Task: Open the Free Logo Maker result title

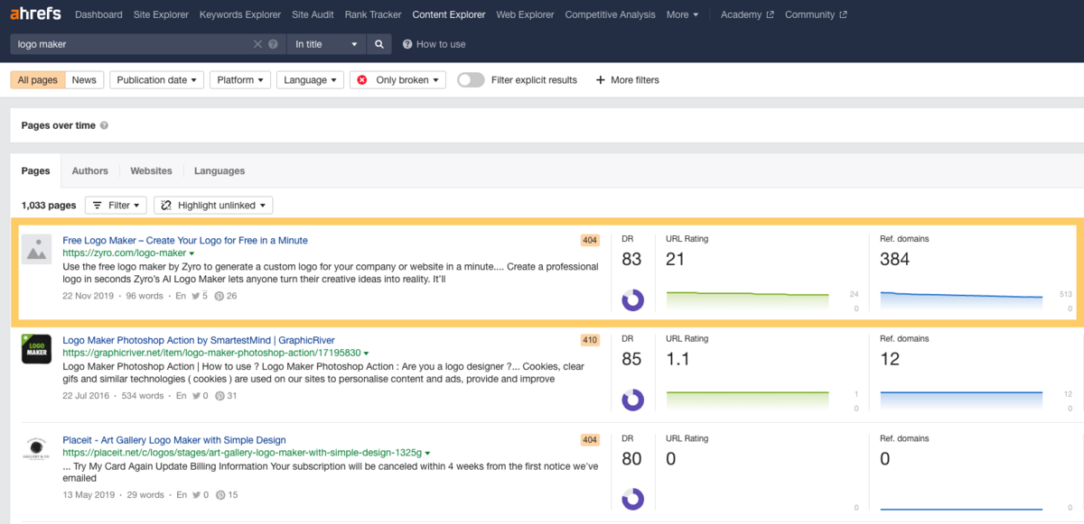Action: [x=185, y=241]
